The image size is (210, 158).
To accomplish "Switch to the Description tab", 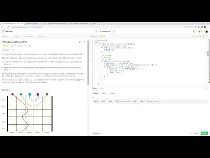I will pos(5,37).
